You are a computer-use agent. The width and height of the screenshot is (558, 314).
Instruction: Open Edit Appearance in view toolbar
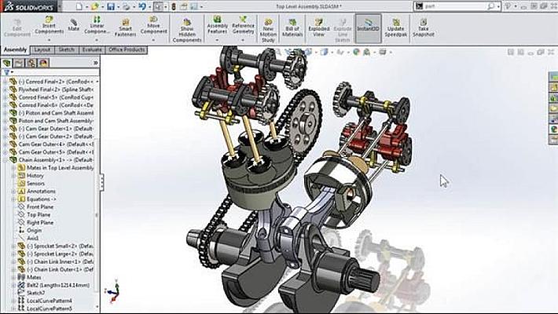coord(356,53)
